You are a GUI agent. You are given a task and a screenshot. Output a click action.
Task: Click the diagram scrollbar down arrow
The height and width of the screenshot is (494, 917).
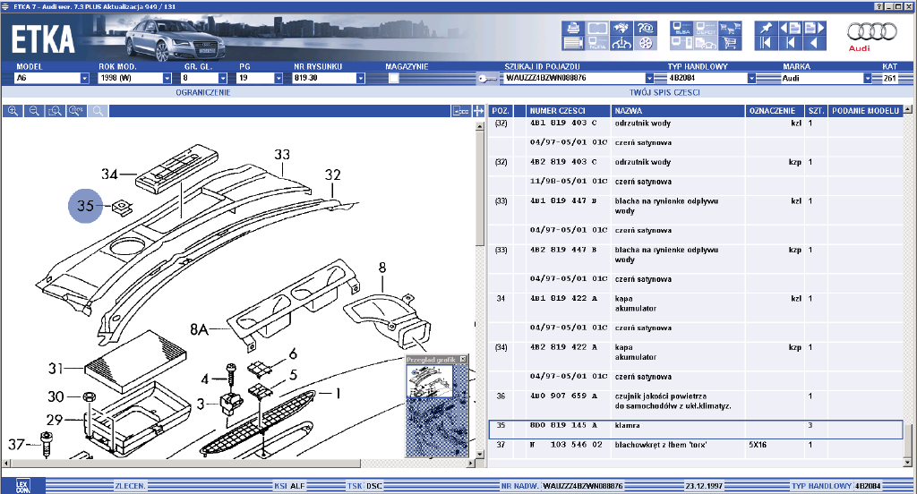[480, 455]
